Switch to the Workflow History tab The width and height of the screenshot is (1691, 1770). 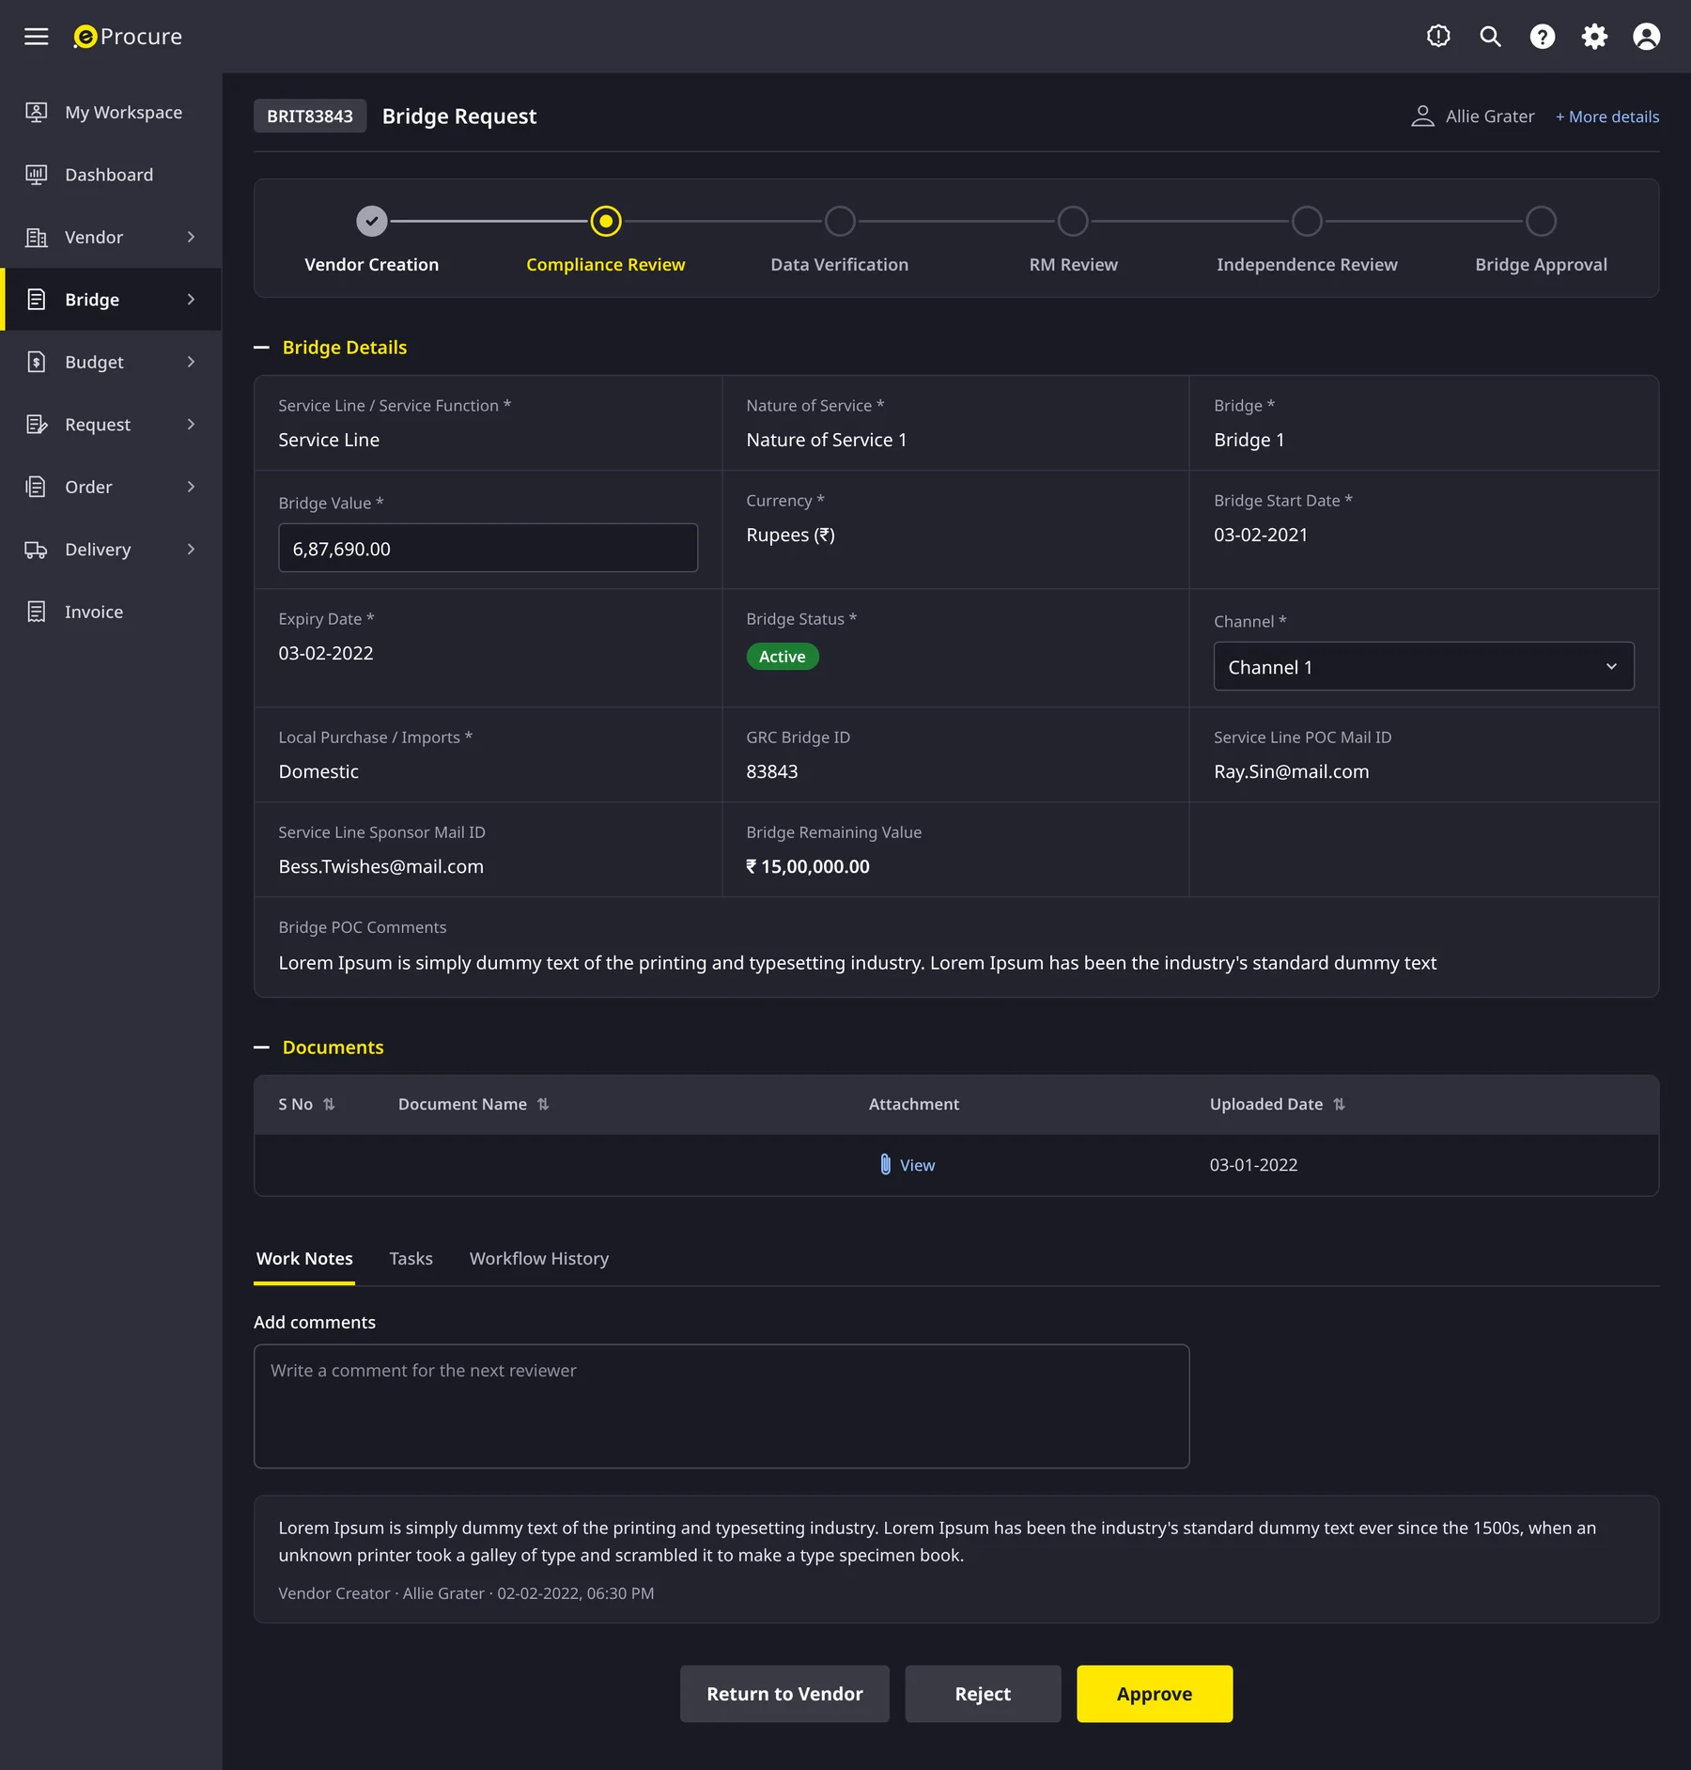(x=539, y=1258)
